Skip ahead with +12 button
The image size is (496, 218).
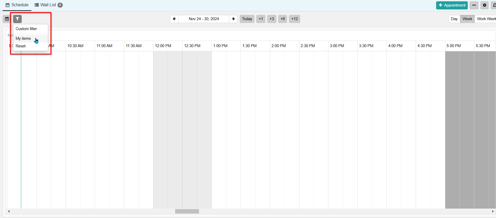point(294,19)
